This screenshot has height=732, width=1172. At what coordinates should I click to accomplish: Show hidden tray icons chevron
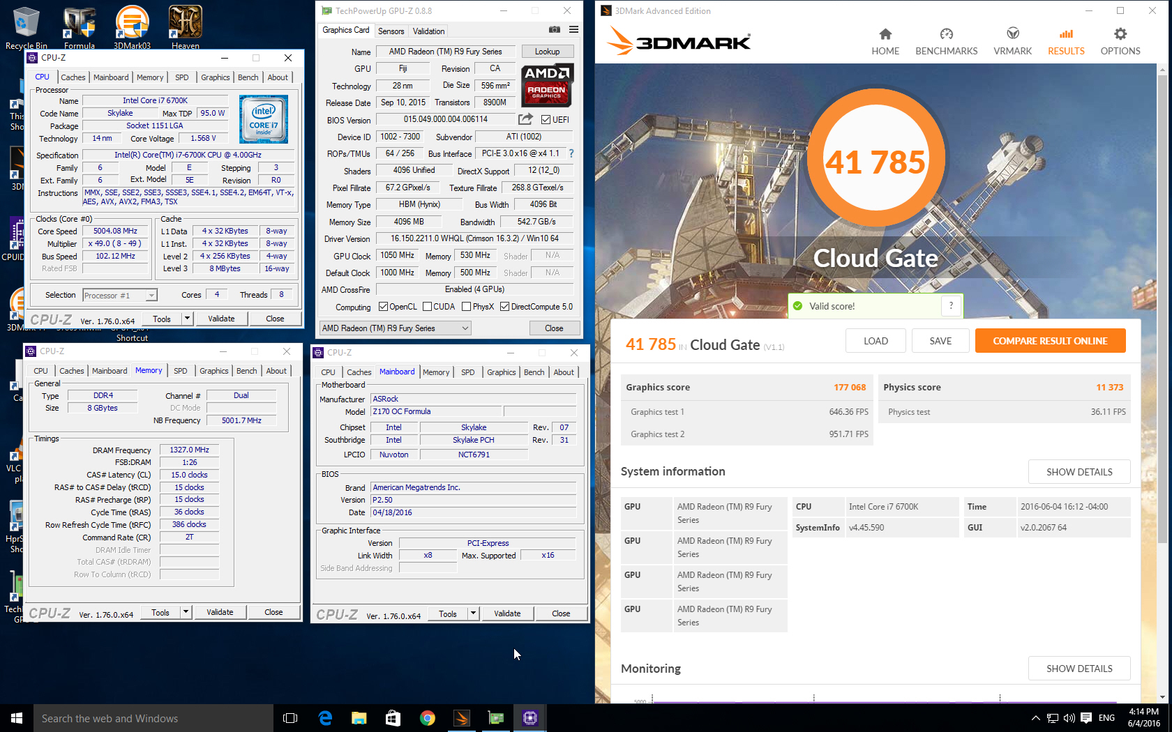[1035, 718]
